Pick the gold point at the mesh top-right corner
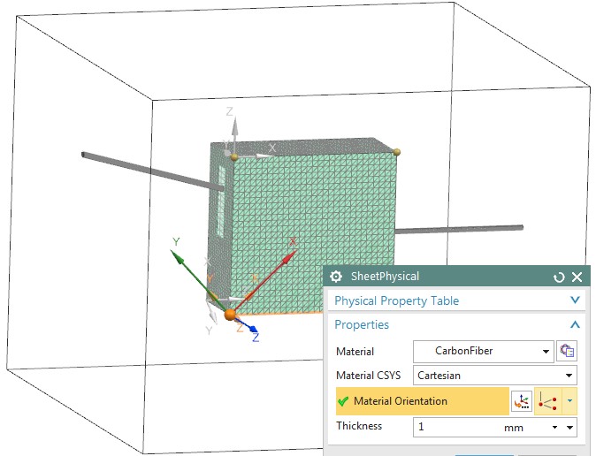The image size is (596, 456). click(396, 152)
